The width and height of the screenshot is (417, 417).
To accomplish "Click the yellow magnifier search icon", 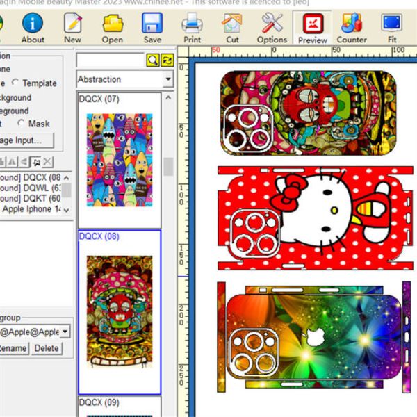I will (152, 60).
